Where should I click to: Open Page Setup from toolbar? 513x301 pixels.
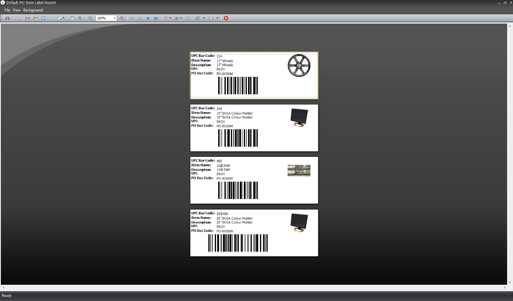pos(43,18)
